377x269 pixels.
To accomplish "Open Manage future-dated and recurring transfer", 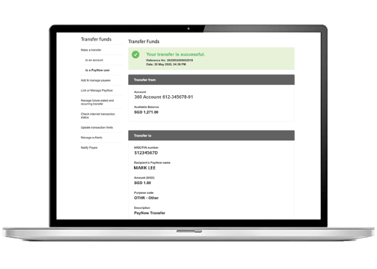I will click(x=97, y=102).
